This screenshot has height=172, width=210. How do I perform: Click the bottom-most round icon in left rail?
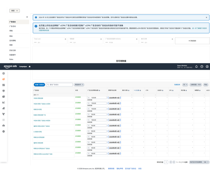4,131
